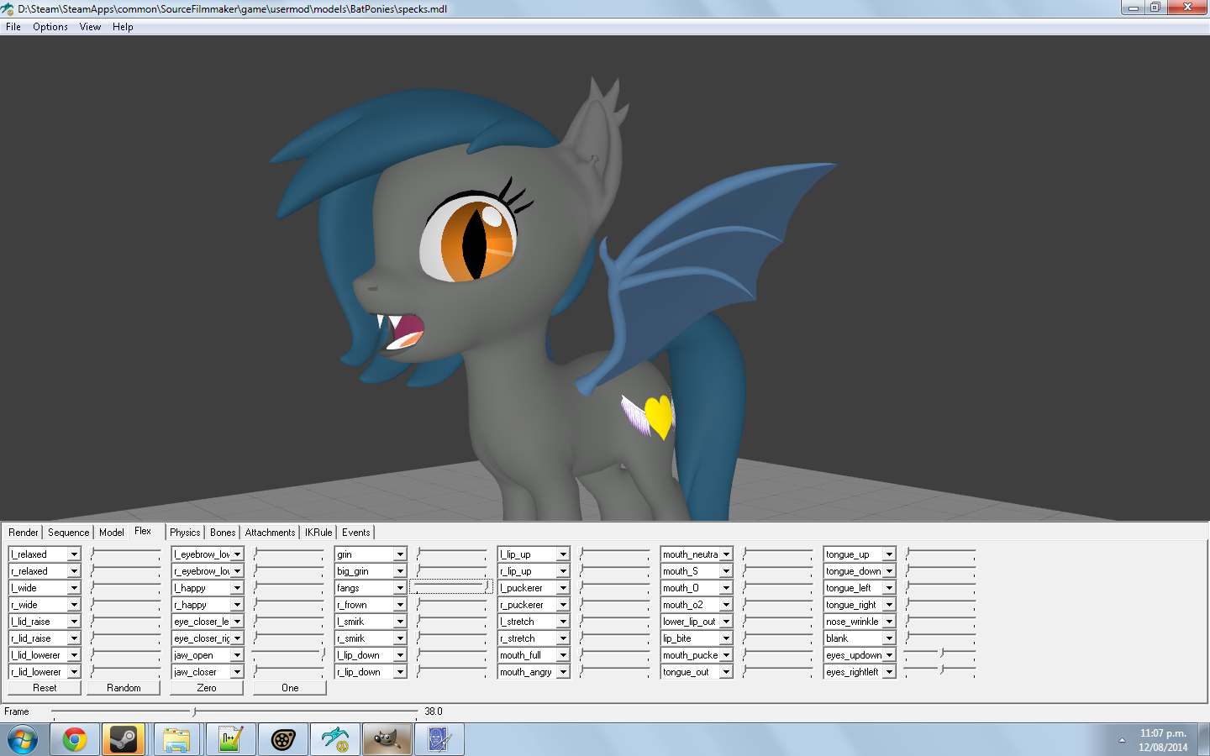Click the slider next to fangs
This screenshot has width=1210, height=756.
[x=451, y=587]
